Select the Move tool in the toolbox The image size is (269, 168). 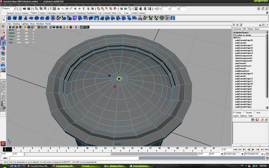point(3,43)
